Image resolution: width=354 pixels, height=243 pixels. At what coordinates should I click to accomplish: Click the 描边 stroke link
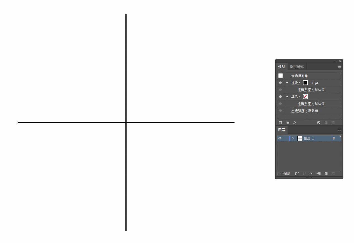click(296, 83)
